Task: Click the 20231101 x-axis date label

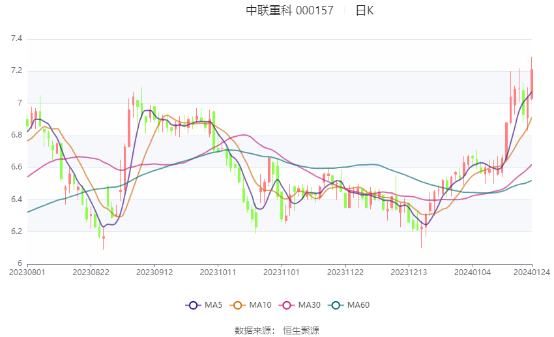Action: 282,272
